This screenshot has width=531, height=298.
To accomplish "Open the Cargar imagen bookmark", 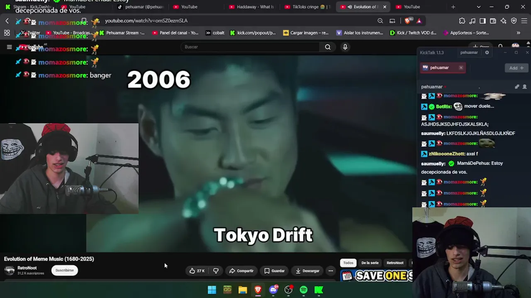I will 306,33.
